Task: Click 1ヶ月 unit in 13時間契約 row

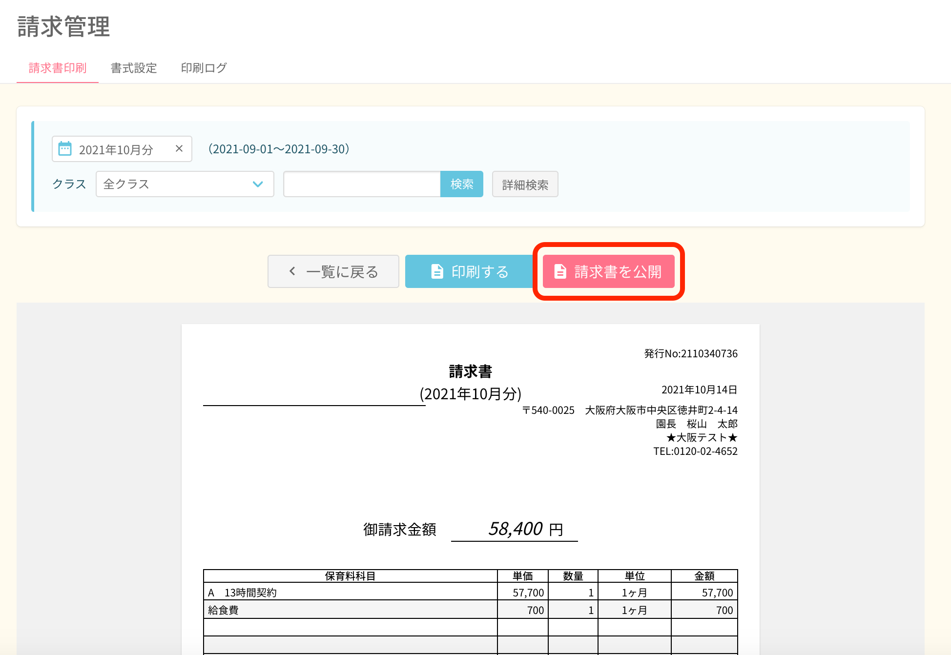Action: pos(634,593)
